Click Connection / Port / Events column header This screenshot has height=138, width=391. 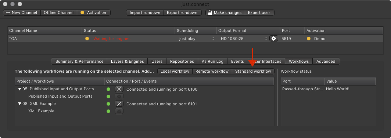pos(189,81)
